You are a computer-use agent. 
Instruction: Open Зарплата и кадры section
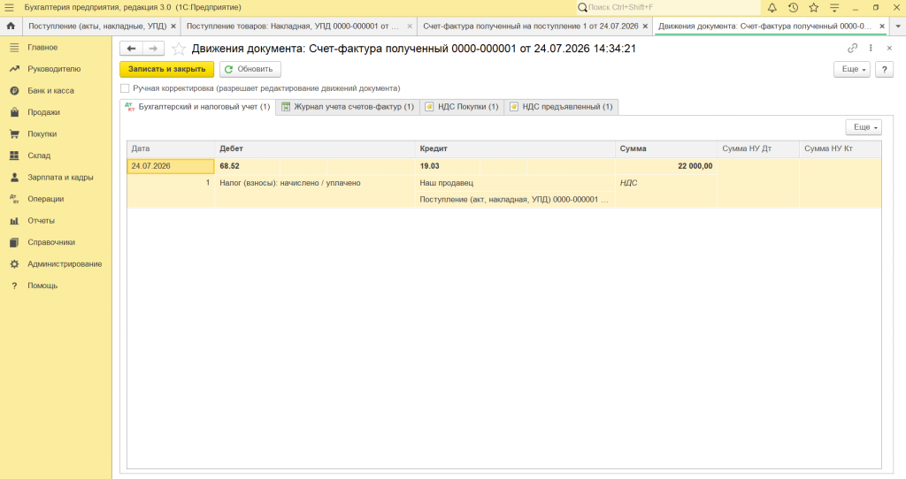[x=60, y=177]
